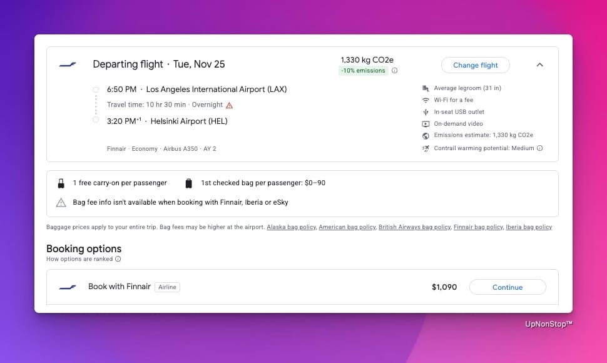Viewport: 607px width, 363px height.
Task: Click the -10% emissions green badge
Action: click(363, 71)
